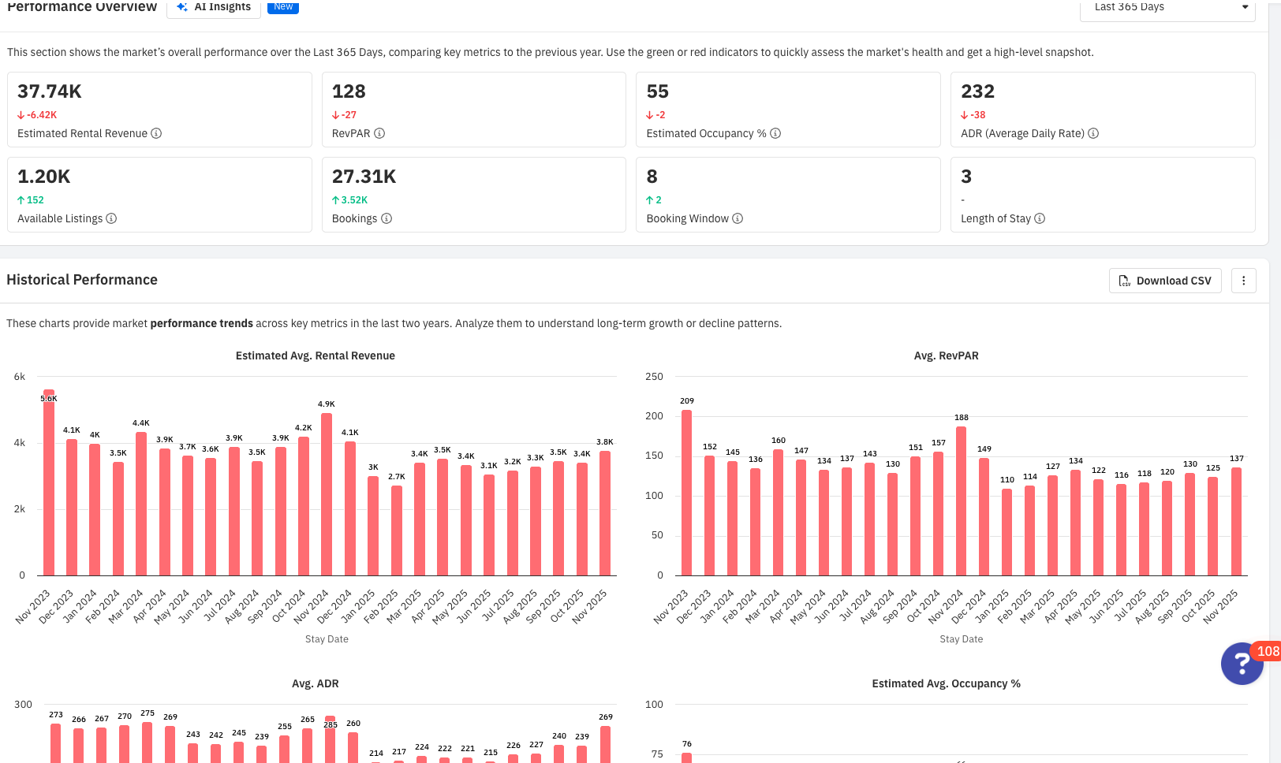The image size is (1281, 763).
Task: Click the Bookings info icon
Action: pos(387,218)
